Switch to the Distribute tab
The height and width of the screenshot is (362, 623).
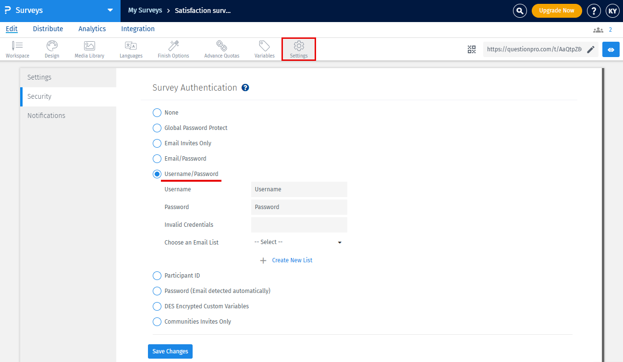click(x=48, y=29)
